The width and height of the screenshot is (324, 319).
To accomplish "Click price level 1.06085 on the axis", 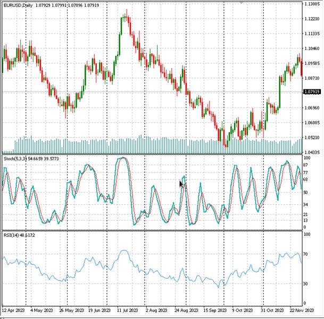I will coord(312,123).
